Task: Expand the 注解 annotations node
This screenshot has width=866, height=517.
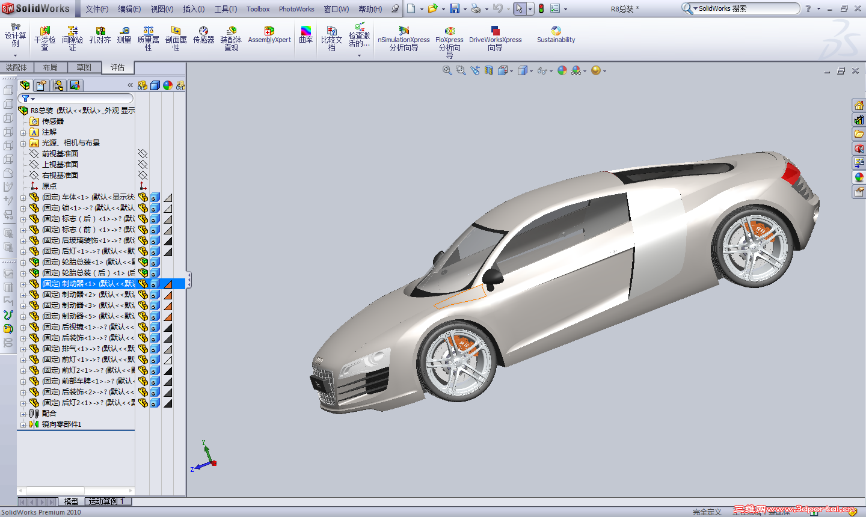Action: tap(23, 132)
